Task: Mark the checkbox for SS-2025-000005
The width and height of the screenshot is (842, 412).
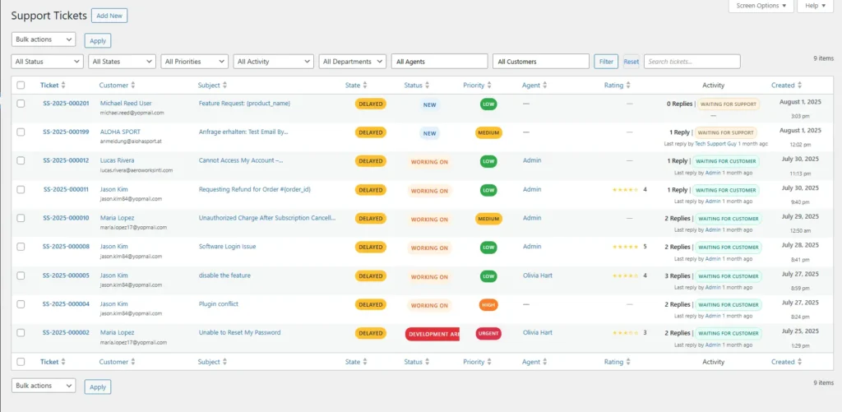Action: (21, 275)
